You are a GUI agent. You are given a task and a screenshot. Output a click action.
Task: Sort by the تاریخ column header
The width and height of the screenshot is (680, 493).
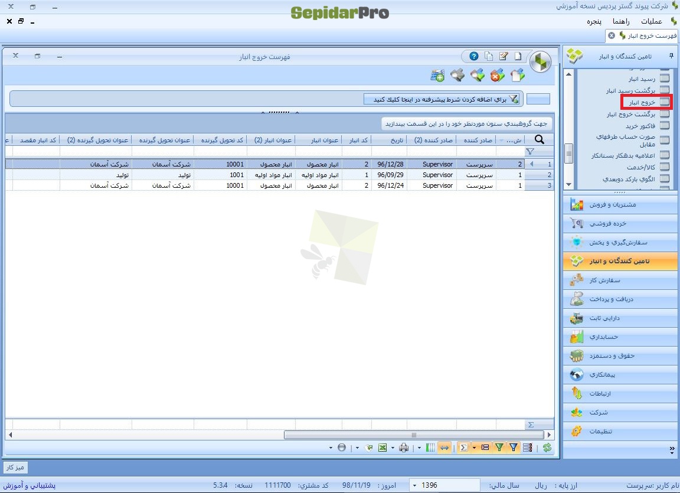point(390,140)
